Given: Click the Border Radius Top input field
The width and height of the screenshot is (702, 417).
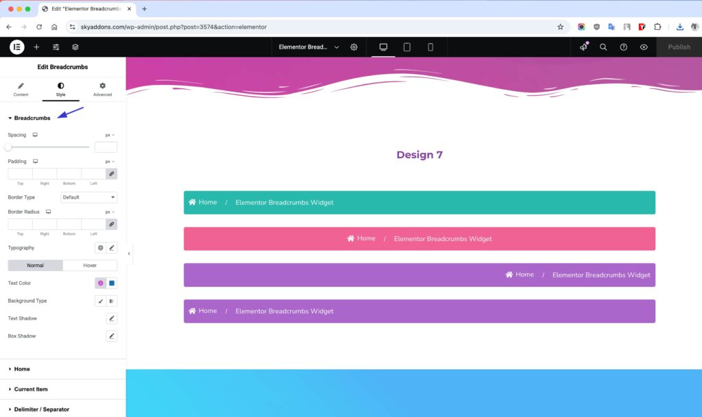Looking at the screenshot, I should pyautogui.click(x=20, y=224).
